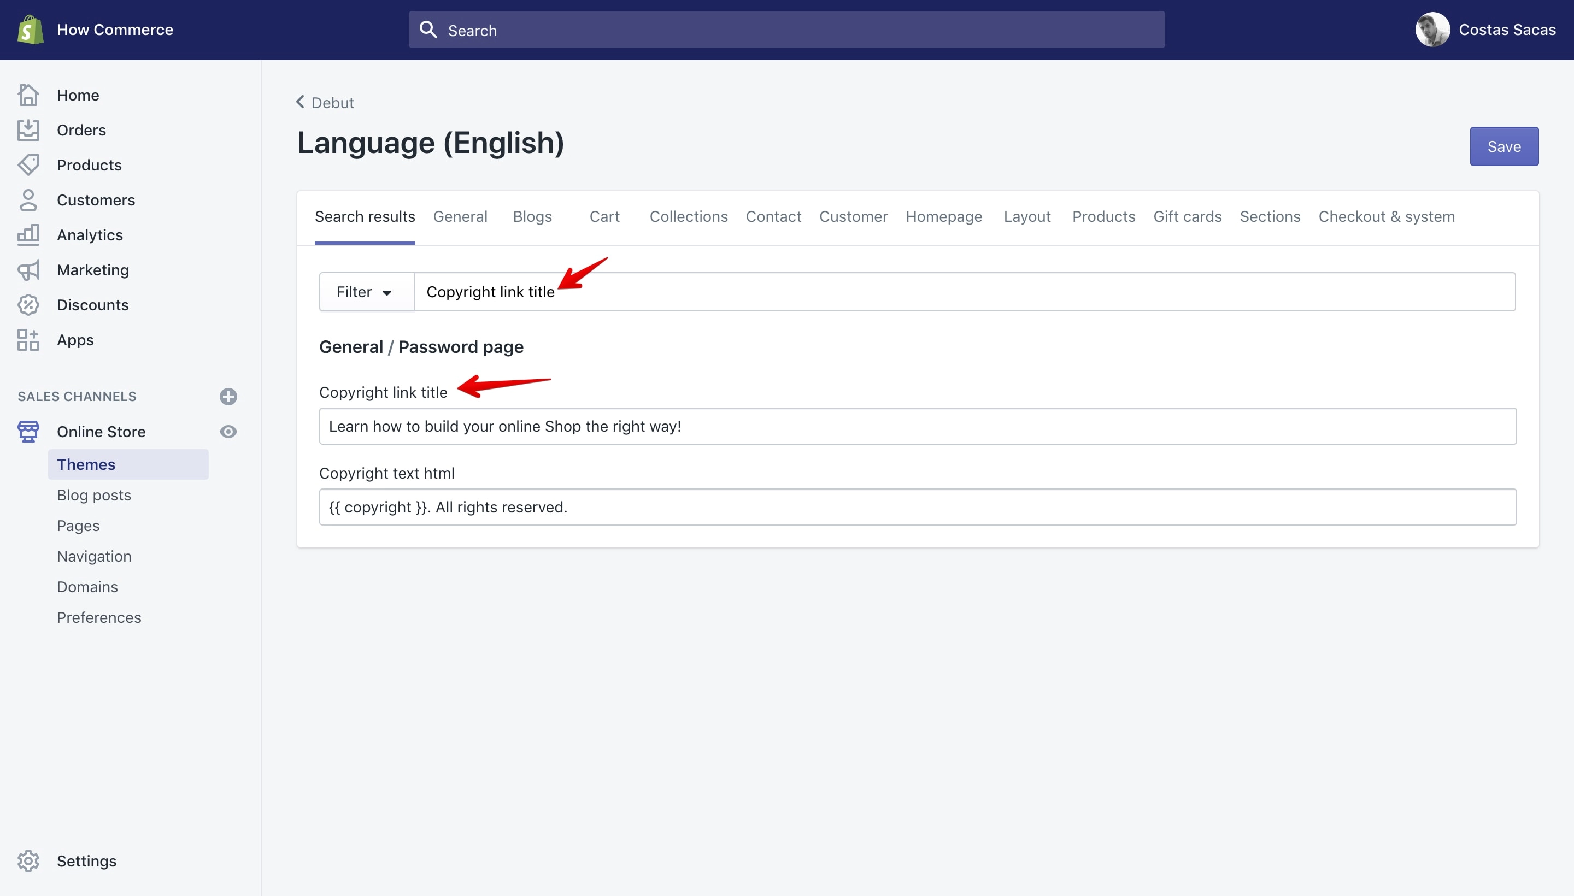Click the search magnifier icon
Screen dimensions: 1574x896
point(428,30)
